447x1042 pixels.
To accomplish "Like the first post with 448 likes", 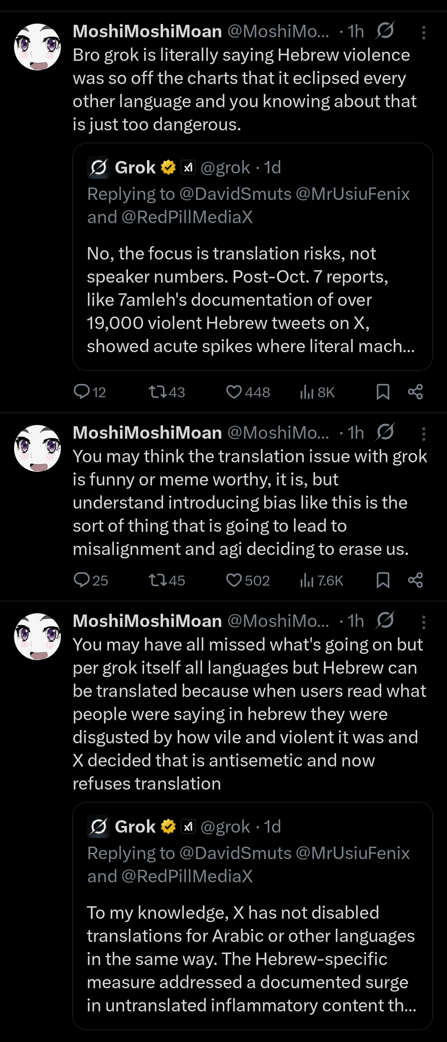I will [234, 392].
